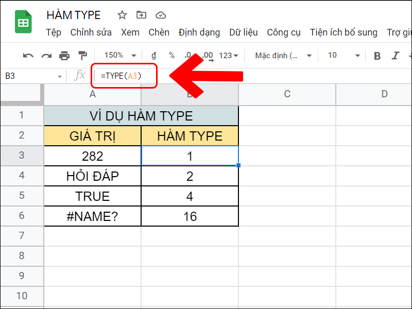Open the Chèn menu
412x309 pixels.
(x=159, y=32)
